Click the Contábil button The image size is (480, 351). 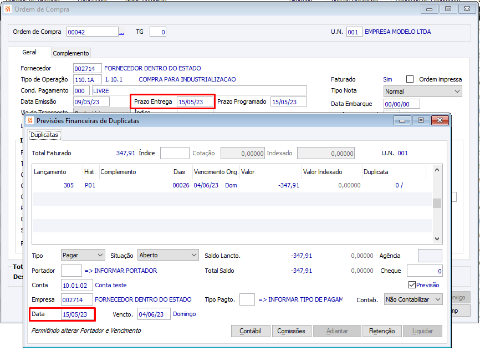click(x=251, y=331)
